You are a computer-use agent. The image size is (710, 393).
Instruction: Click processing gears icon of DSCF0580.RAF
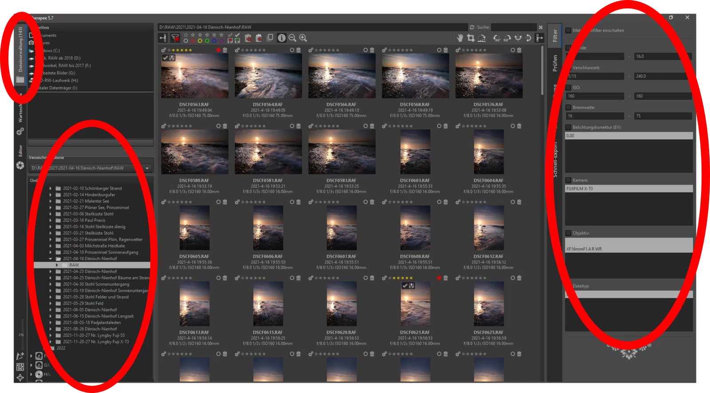tap(164, 126)
